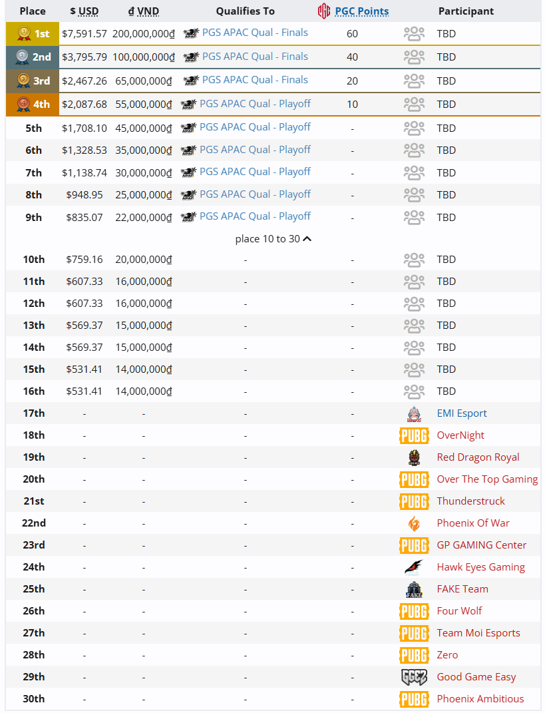Click PUBG logo next to Four Wolf
Image resolution: width=545 pixels, height=713 pixels.
click(x=414, y=611)
